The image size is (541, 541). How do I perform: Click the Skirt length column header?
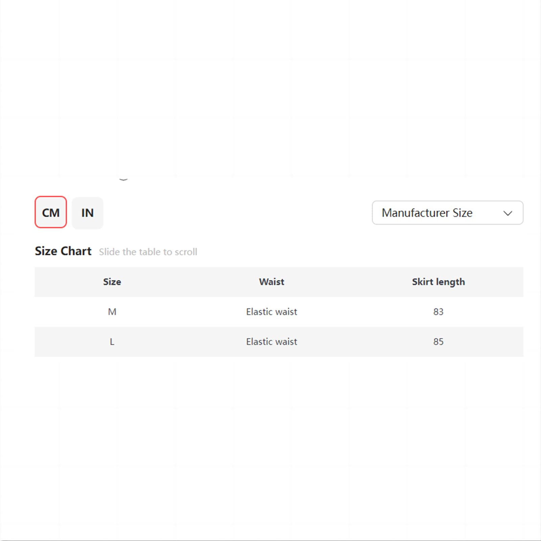pos(438,282)
